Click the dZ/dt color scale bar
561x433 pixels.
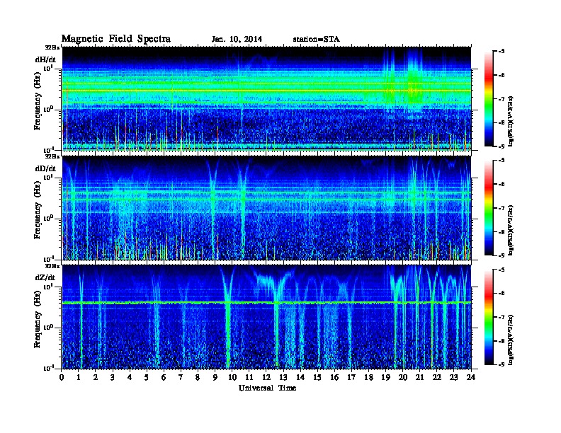[x=488, y=317]
